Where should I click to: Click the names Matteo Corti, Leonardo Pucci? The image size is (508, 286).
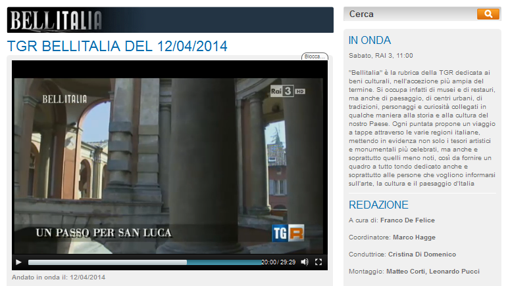pyautogui.click(x=433, y=272)
